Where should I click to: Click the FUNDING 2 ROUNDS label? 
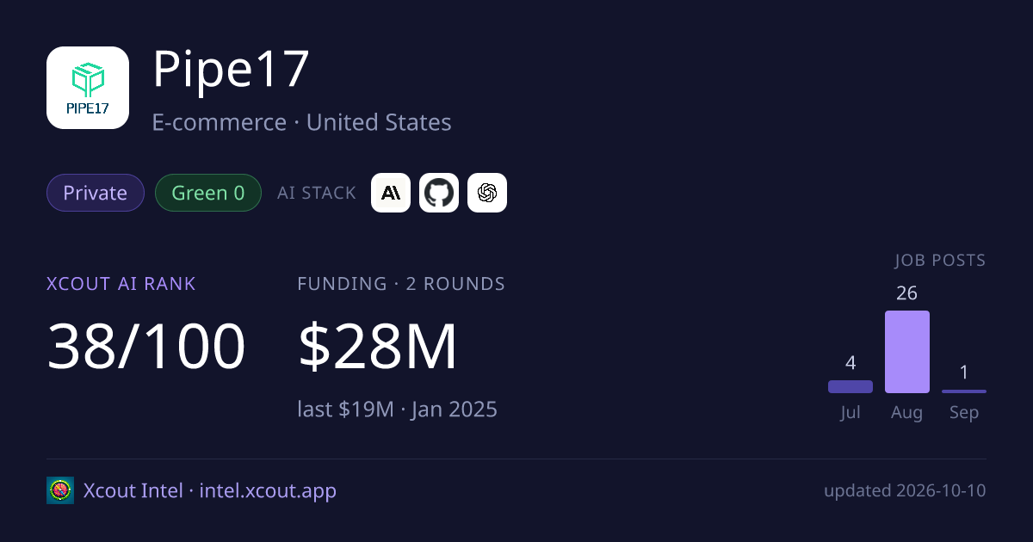tap(401, 284)
